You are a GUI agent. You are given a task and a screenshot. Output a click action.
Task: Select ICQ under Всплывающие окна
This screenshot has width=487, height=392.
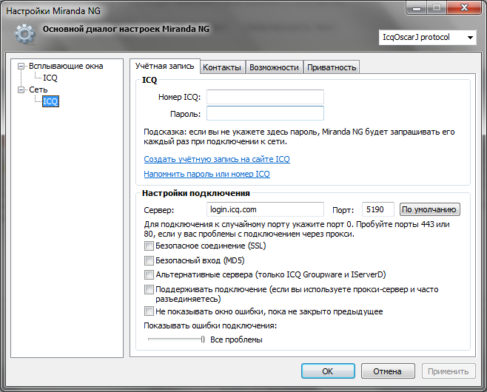50,78
